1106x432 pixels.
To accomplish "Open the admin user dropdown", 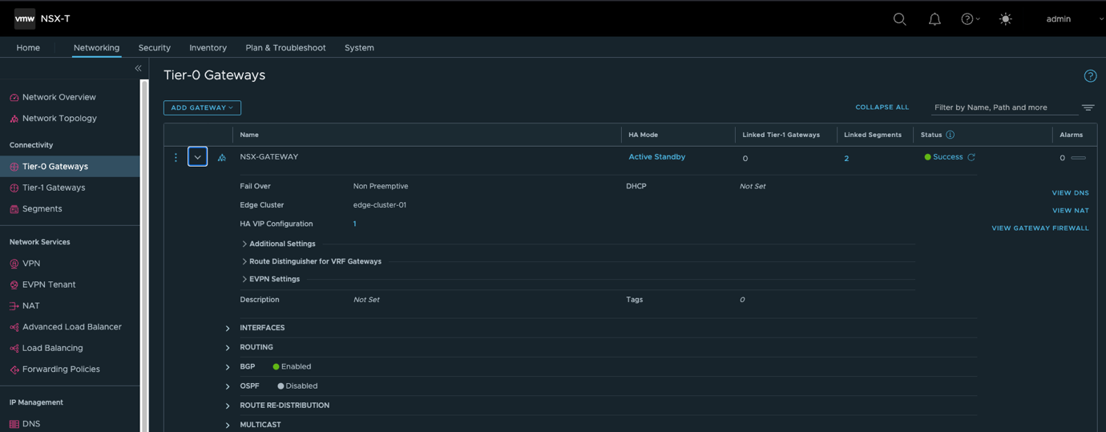I will click(1074, 19).
